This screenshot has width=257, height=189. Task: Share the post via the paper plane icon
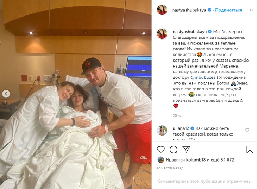[x=186, y=150]
